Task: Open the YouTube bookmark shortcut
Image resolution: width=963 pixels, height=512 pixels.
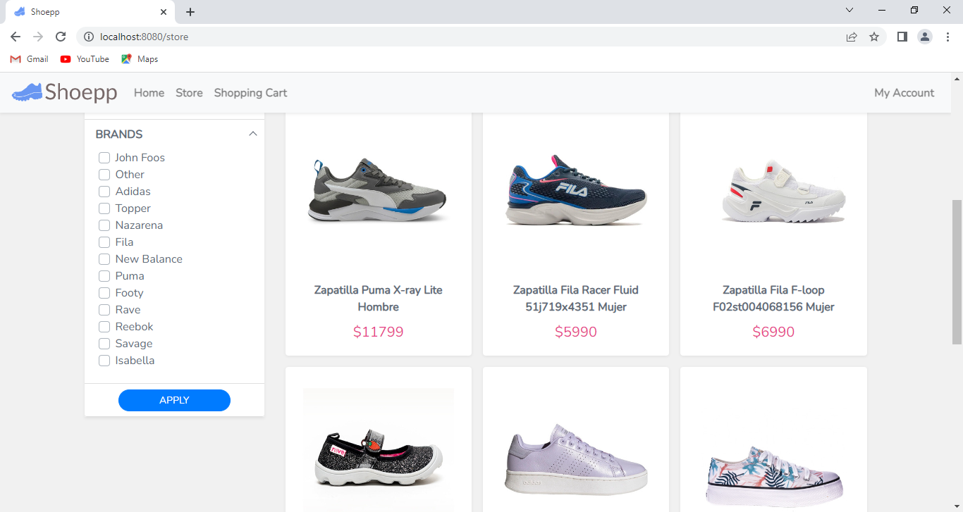Action: (84, 59)
